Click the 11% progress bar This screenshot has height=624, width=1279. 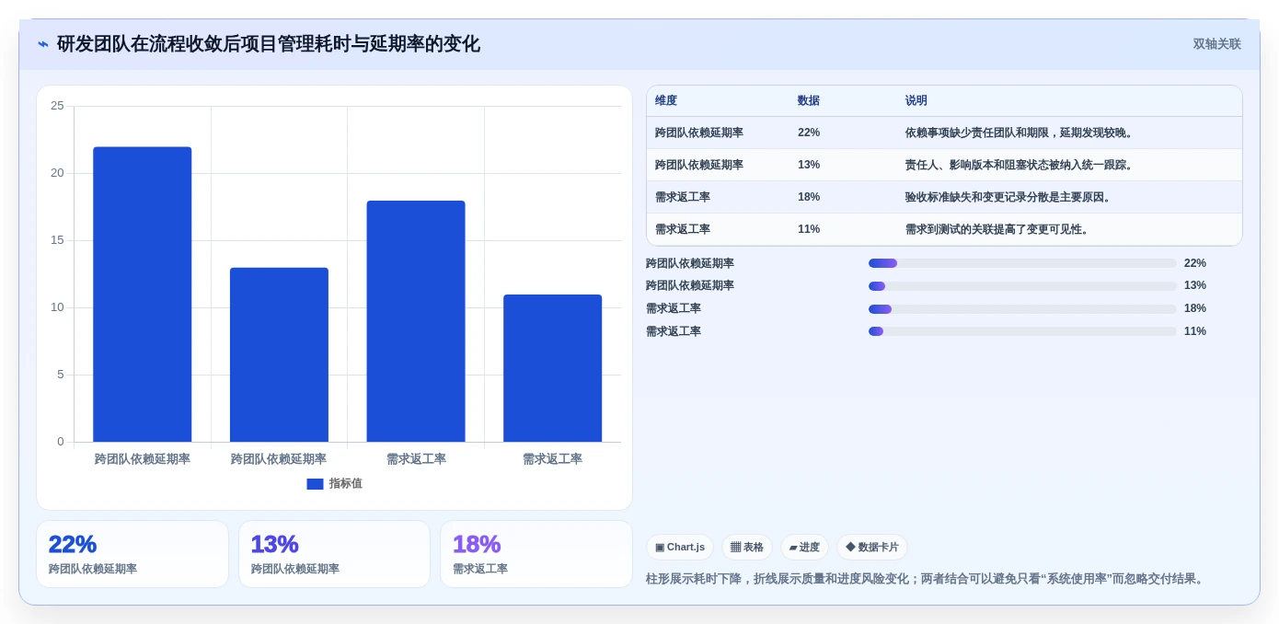[1022, 331]
